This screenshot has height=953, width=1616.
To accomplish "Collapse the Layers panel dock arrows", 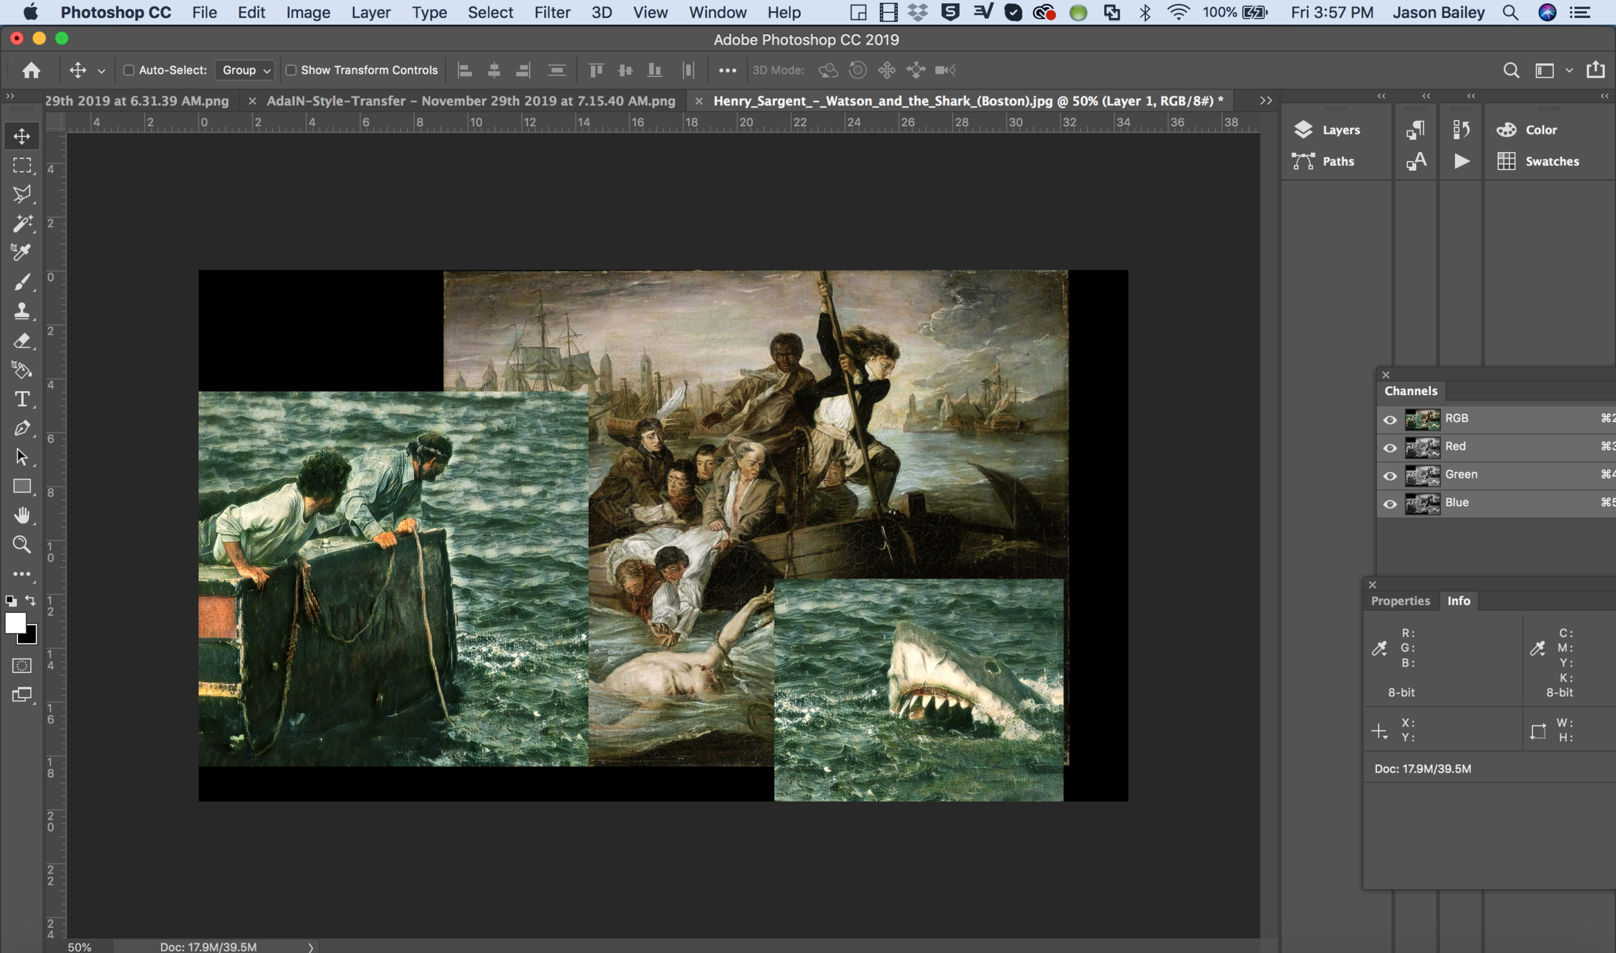I will coord(1381,96).
